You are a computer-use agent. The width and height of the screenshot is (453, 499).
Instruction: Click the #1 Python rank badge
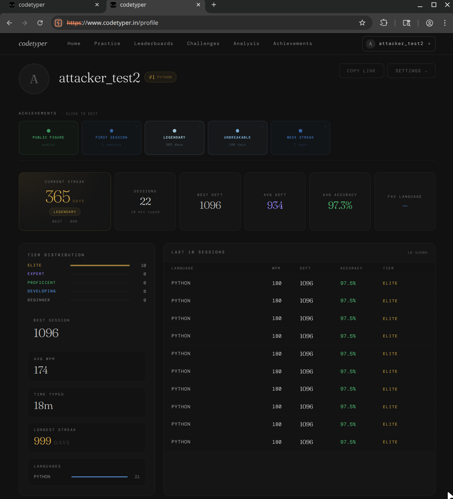click(160, 77)
